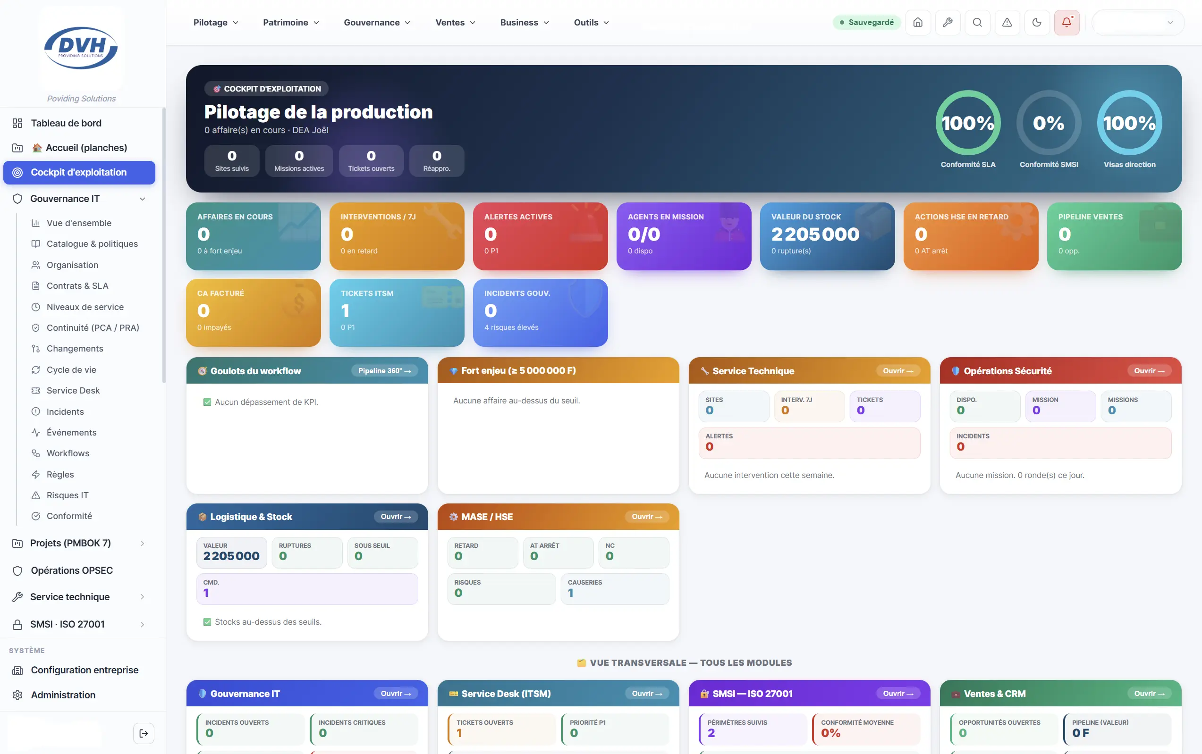The height and width of the screenshot is (754, 1202).
Task: Click the Cycle de vie refresh icon
Action: point(35,370)
